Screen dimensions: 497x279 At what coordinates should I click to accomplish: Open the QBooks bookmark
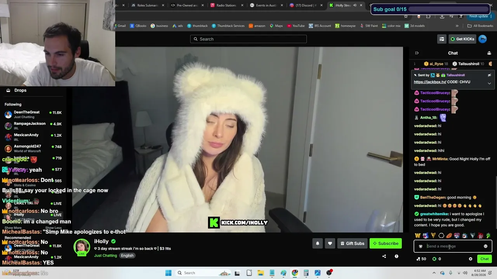point(138,26)
